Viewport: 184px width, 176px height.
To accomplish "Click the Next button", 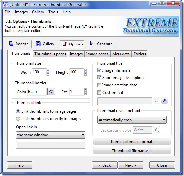I will pyautogui.click(x=130, y=165).
